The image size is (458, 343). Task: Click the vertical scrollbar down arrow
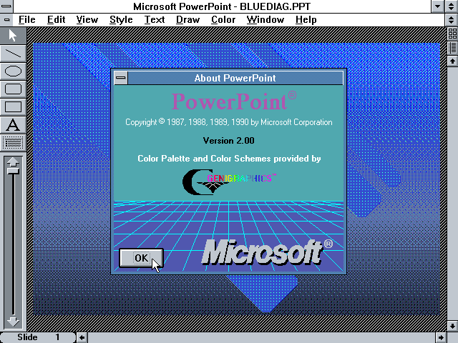click(x=452, y=326)
